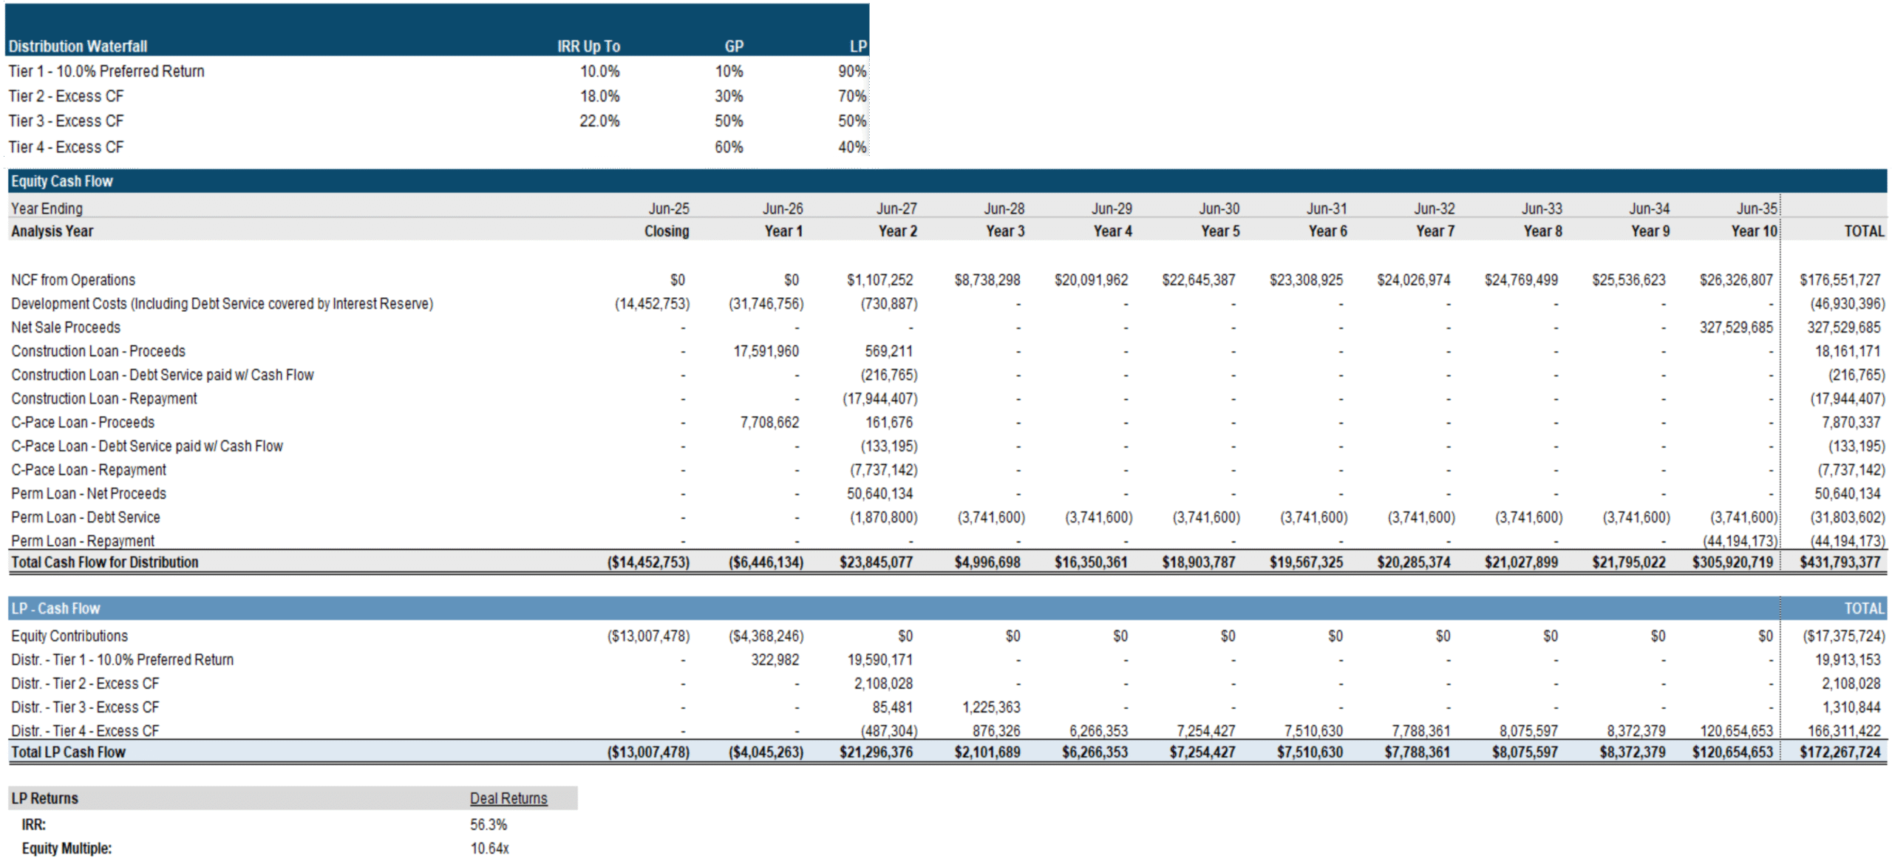This screenshot has height=867, width=1892.
Task: Select Tier 4 GP share 60% cell
Action: 728,147
